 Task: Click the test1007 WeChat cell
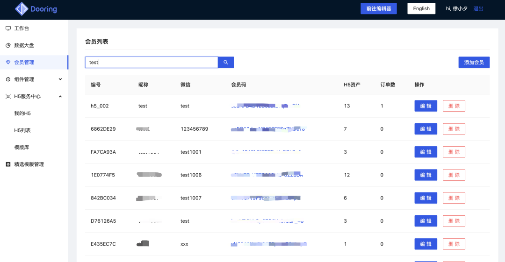coord(191,198)
